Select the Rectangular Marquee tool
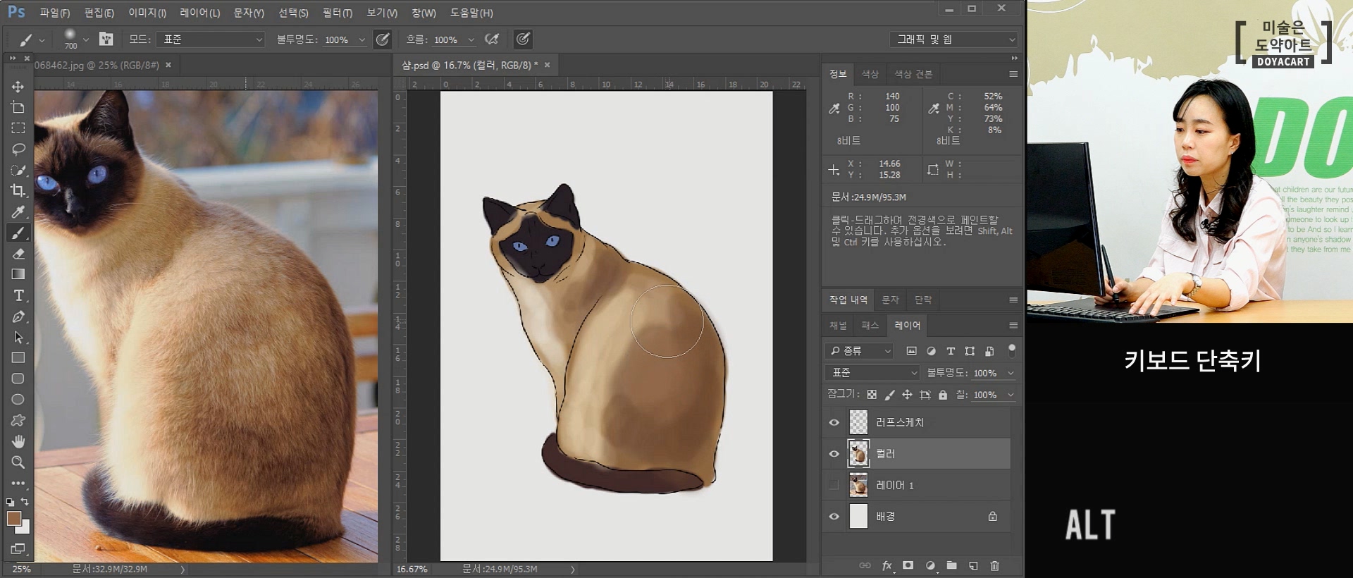 [x=18, y=128]
